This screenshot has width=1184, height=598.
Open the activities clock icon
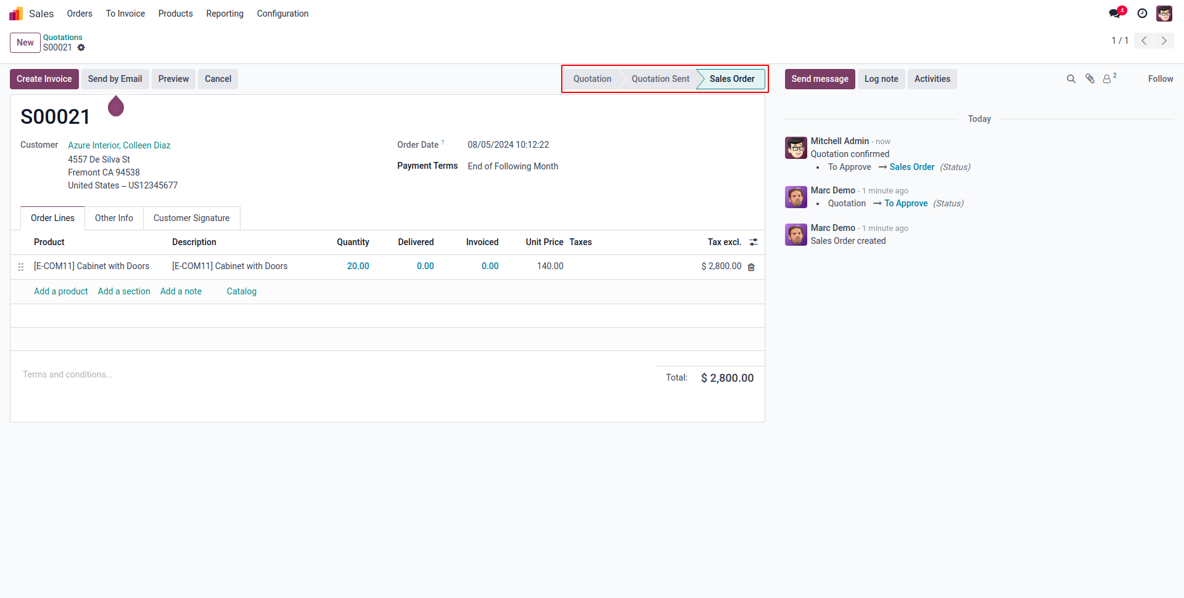point(1142,14)
